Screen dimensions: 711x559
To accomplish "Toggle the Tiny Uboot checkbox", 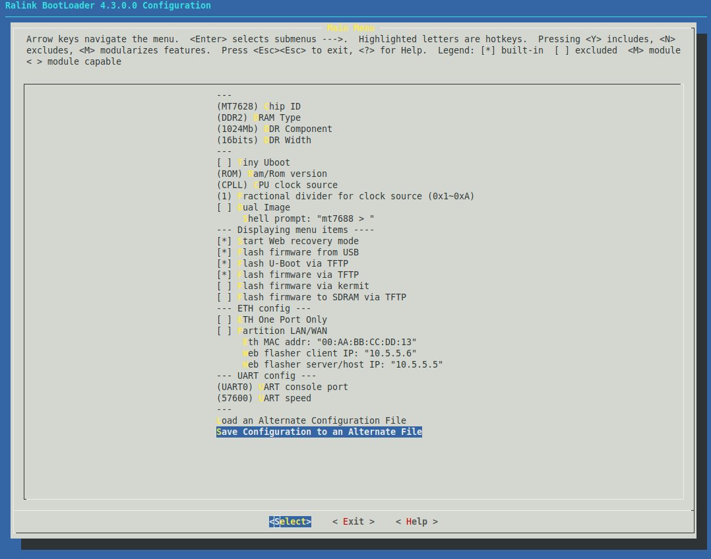I will tap(253, 162).
